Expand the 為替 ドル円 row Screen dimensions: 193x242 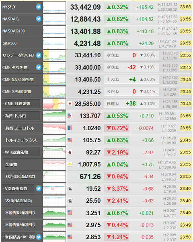click(21, 116)
